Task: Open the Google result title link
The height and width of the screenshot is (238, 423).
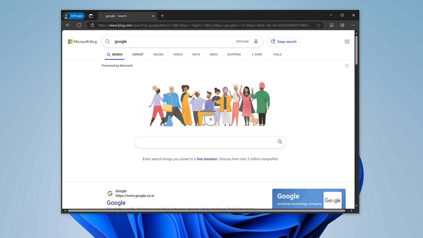Action: [x=116, y=203]
